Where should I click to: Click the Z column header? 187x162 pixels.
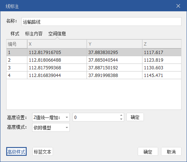point(162,44)
